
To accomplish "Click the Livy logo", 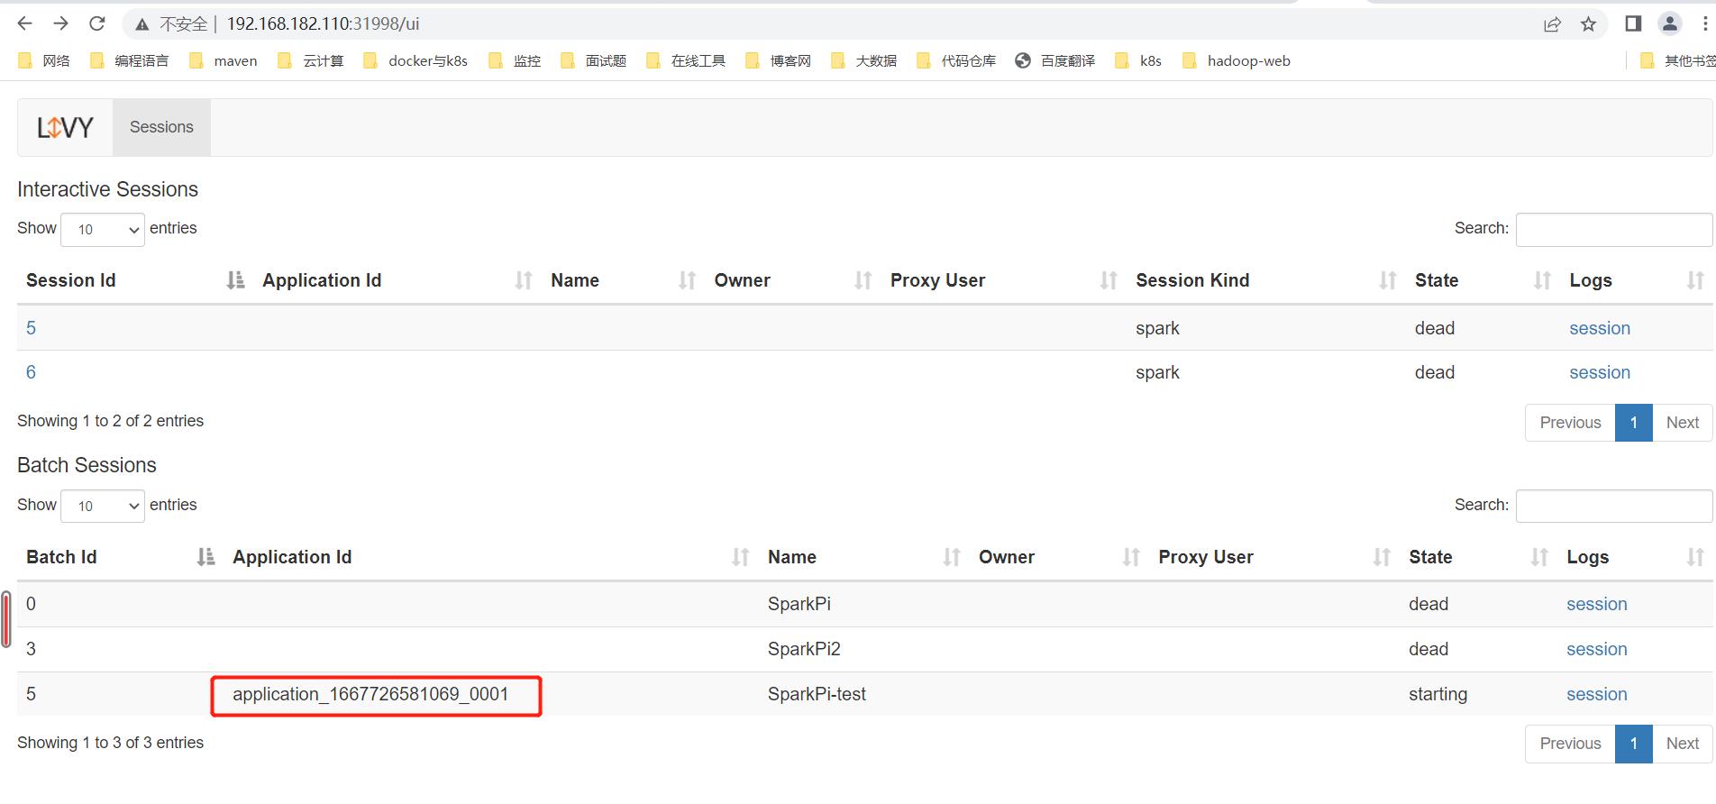I will coord(65,128).
